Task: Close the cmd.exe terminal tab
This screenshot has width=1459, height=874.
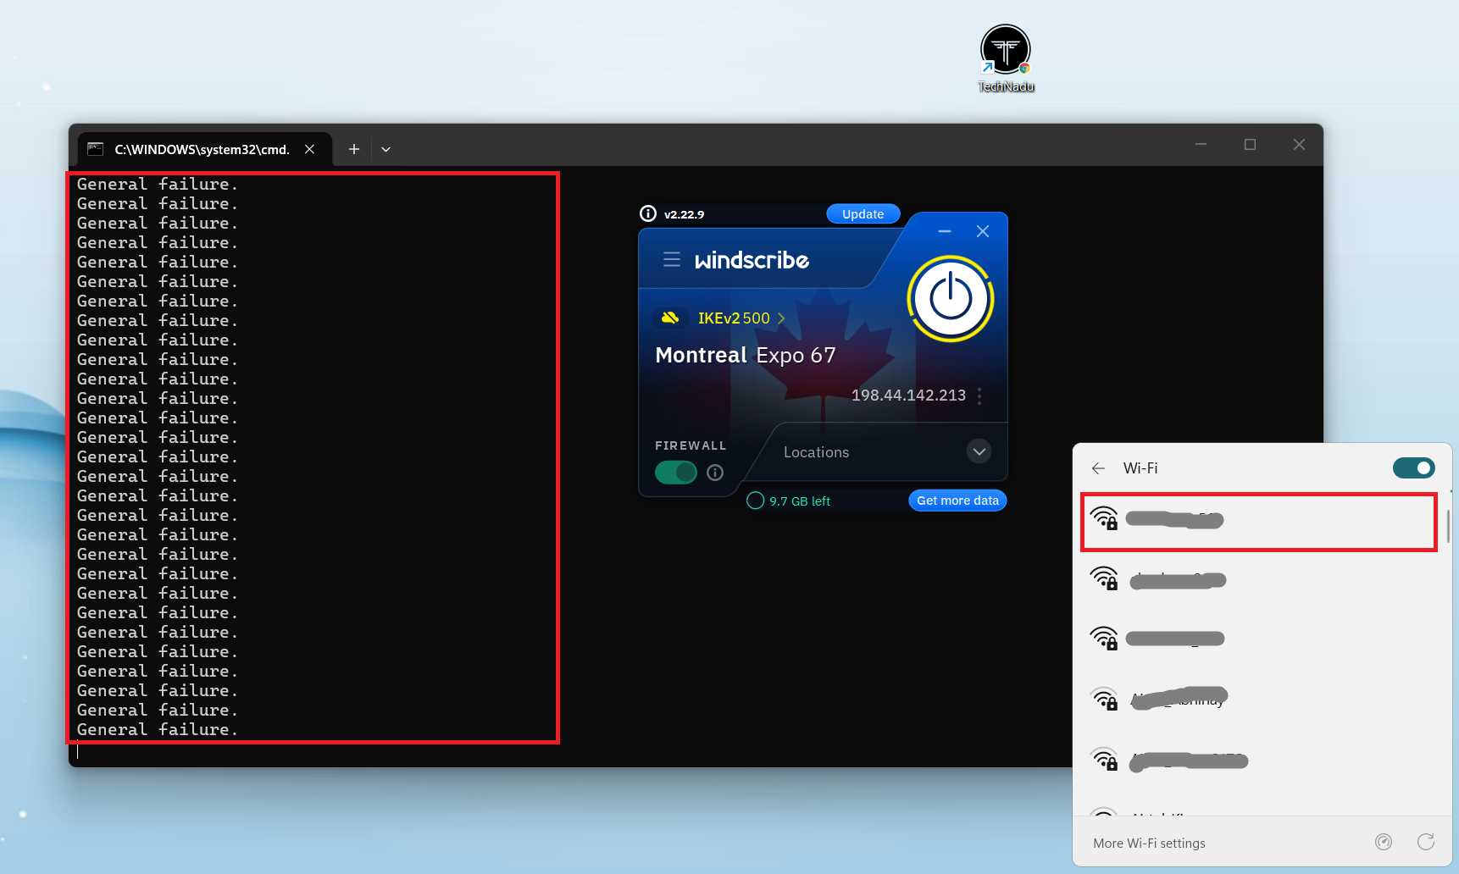Action: click(309, 149)
